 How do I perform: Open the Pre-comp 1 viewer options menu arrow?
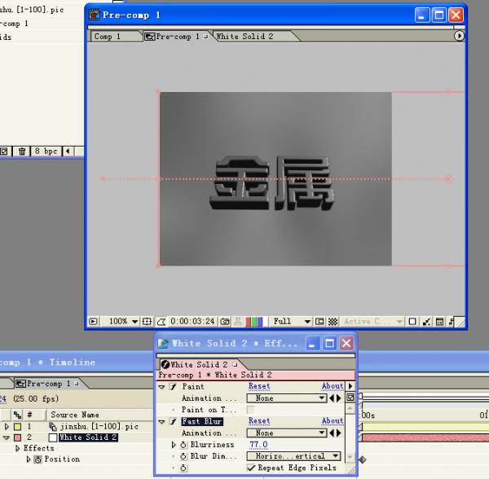(459, 36)
